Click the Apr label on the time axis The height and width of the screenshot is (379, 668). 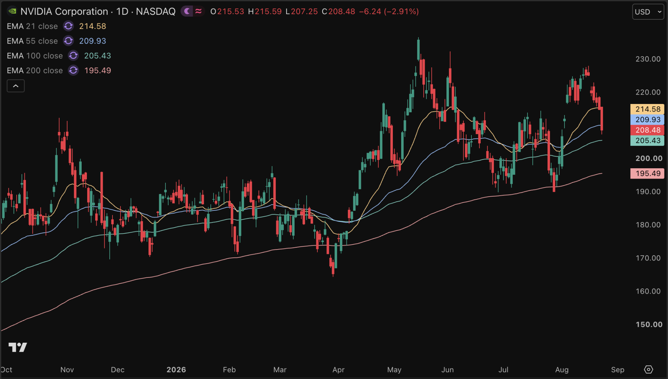pyautogui.click(x=338, y=370)
